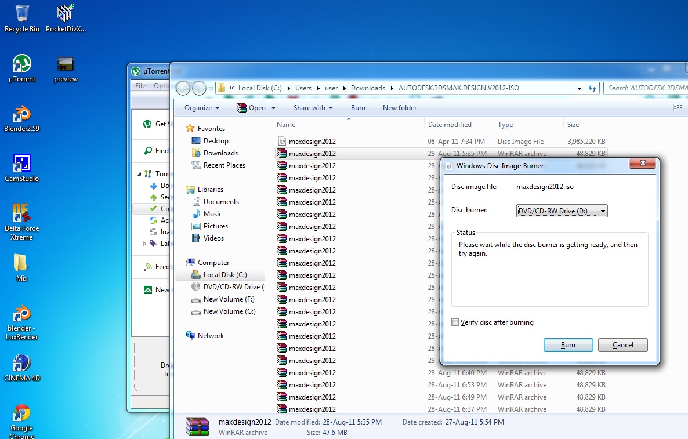This screenshot has width=688, height=439.
Task: Open the Share with dropdown
Action: (x=313, y=108)
